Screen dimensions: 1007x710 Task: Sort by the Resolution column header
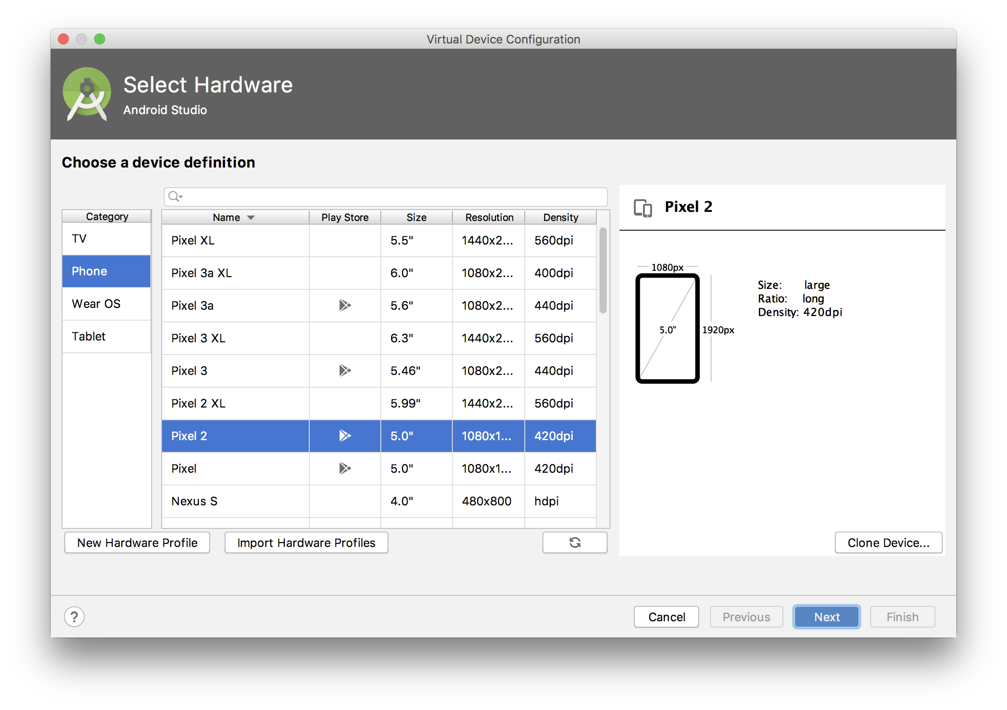[489, 217]
